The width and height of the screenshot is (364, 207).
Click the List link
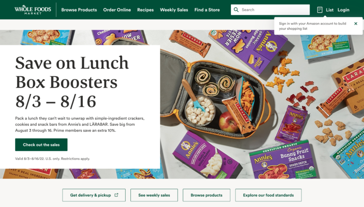[330, 10]
